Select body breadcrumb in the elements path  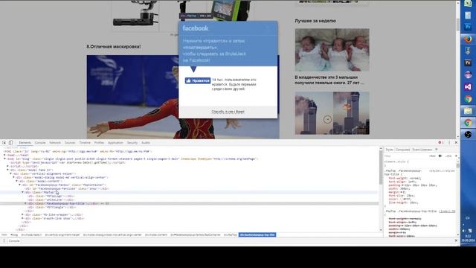click(x=14, y=235)
